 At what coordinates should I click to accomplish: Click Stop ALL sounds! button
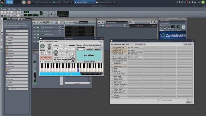46,58
